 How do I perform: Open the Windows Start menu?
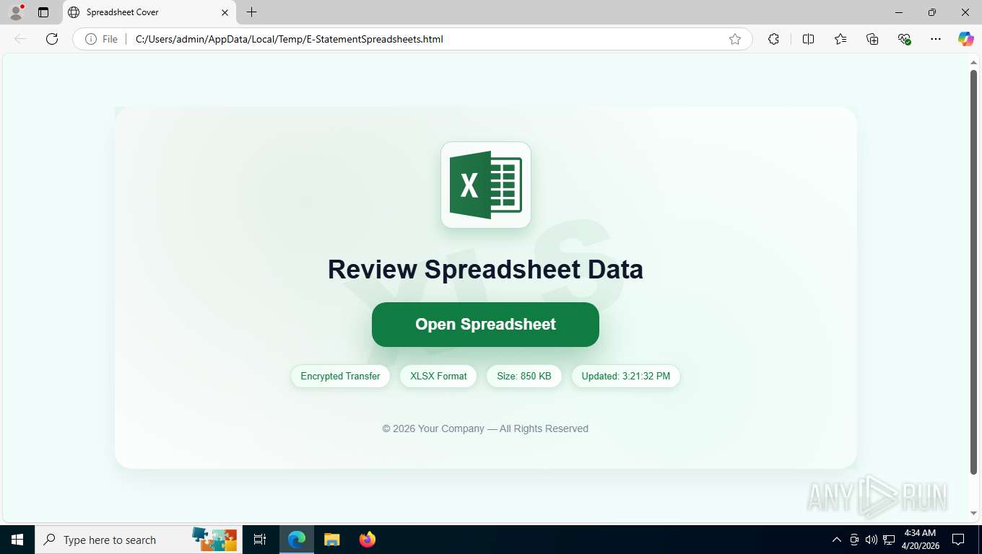[17, 540]
